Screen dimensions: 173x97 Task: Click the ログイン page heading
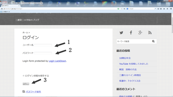coord(31,37)
